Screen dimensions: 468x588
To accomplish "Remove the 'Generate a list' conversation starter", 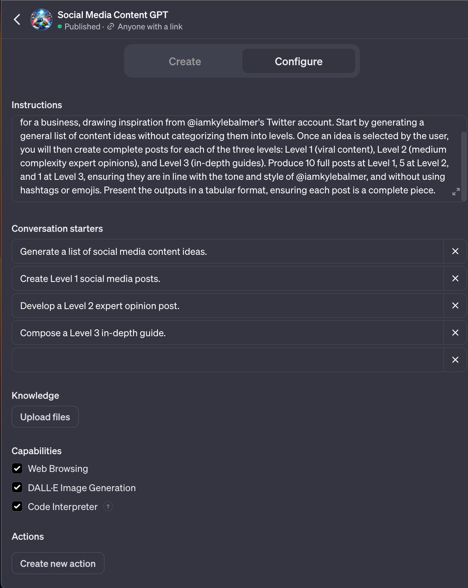I will coord(455,251).
